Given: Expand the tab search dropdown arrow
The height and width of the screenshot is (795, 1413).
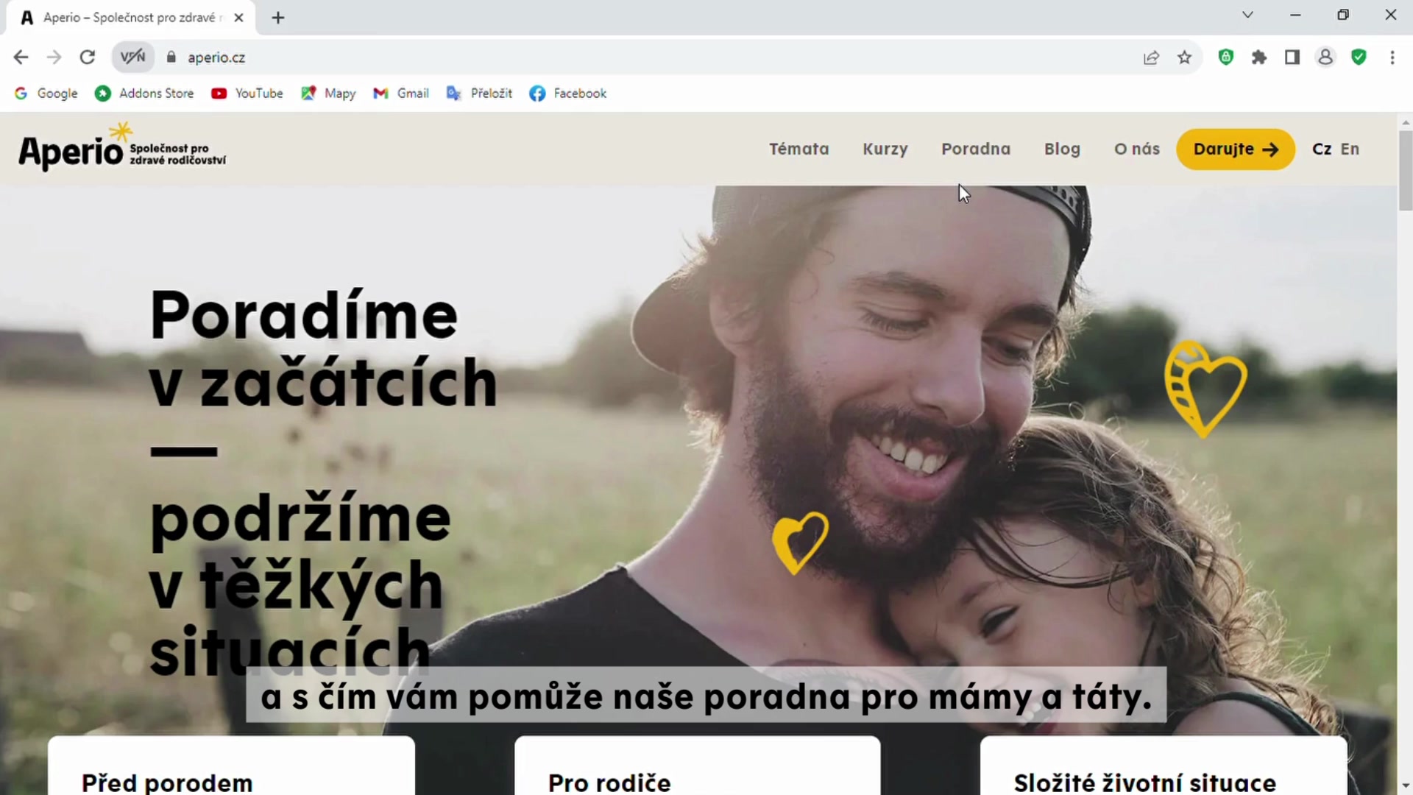Looking at the screenshot, I should 1247,15.
